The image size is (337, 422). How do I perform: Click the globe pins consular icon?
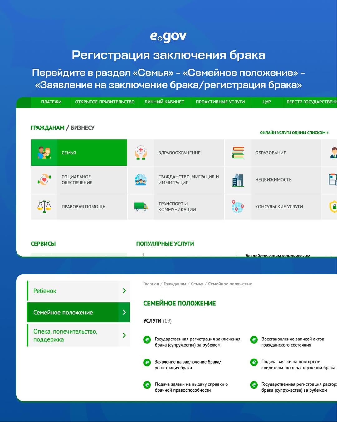coord(238,207)
